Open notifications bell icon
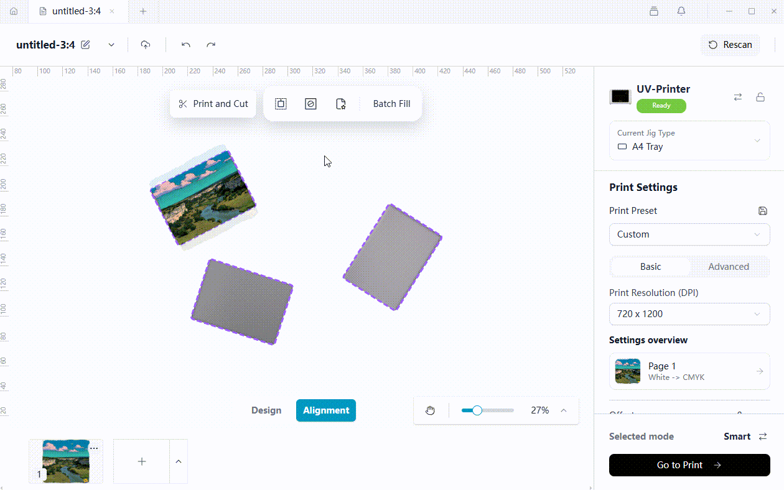The image size is (784, 490). [x=681, y=11]
